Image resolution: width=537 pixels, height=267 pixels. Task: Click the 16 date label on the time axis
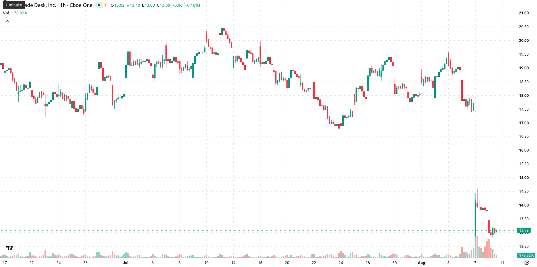point(260,263)
